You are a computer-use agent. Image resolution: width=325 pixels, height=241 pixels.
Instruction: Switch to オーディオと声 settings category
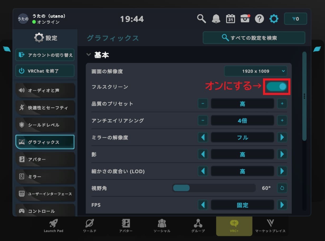tap(45, 91)
